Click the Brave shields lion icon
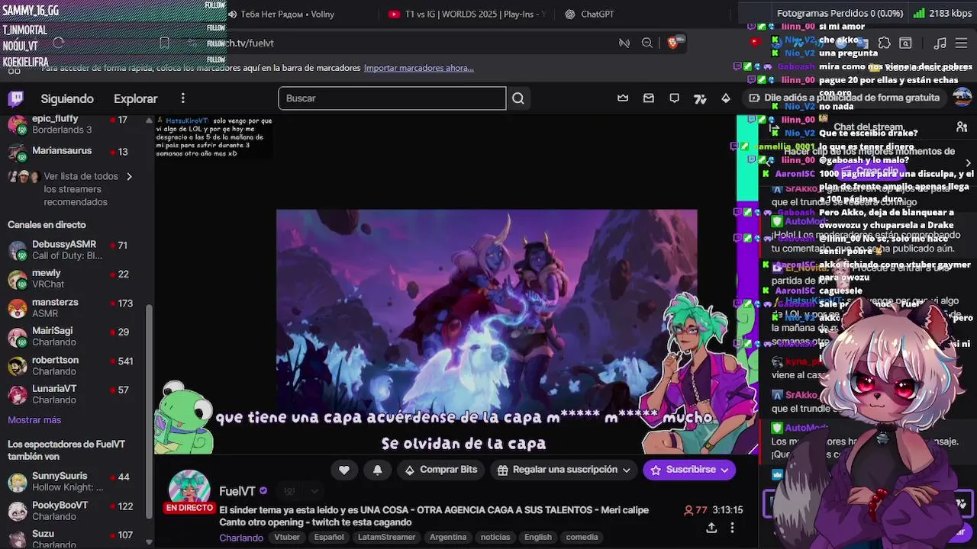977x549 pixels. click(674, 43)
